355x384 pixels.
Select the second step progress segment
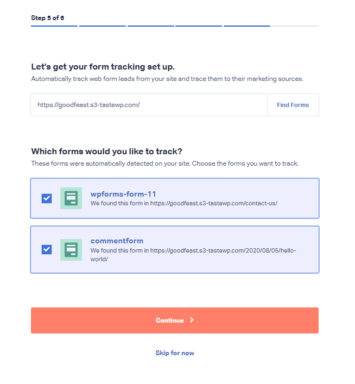point(103,26)
